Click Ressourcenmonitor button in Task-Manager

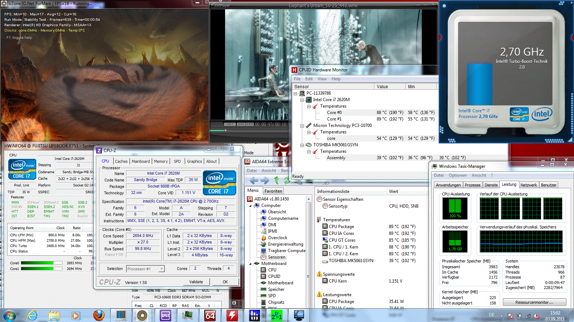coord(534,302)
